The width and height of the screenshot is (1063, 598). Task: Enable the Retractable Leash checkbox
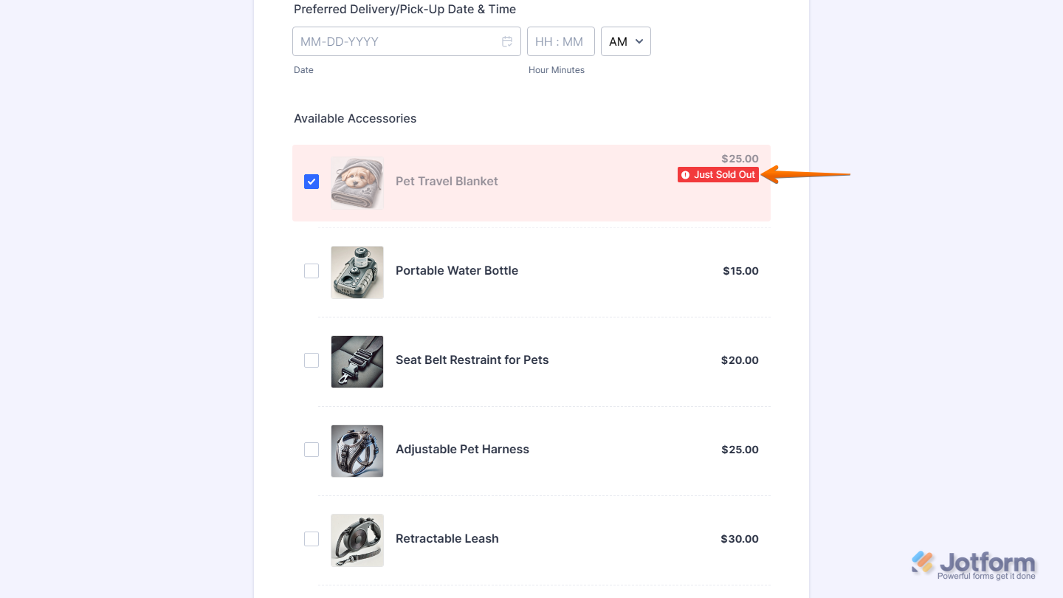[x=312, y=539]
